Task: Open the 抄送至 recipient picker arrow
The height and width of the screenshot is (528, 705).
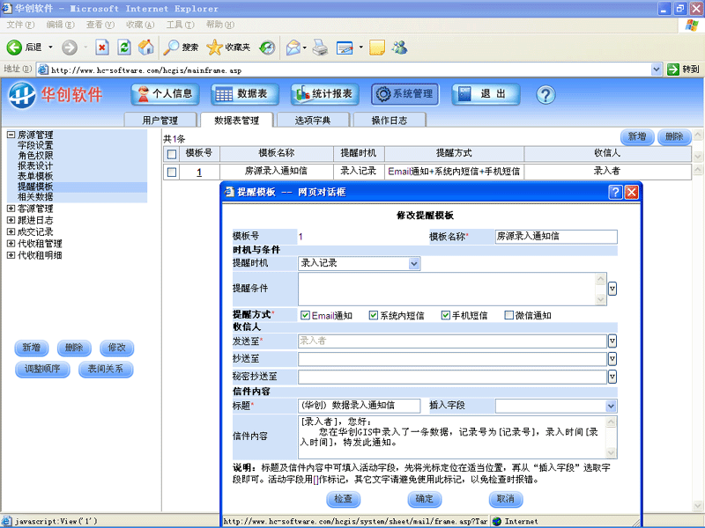Action: (612, 359)
